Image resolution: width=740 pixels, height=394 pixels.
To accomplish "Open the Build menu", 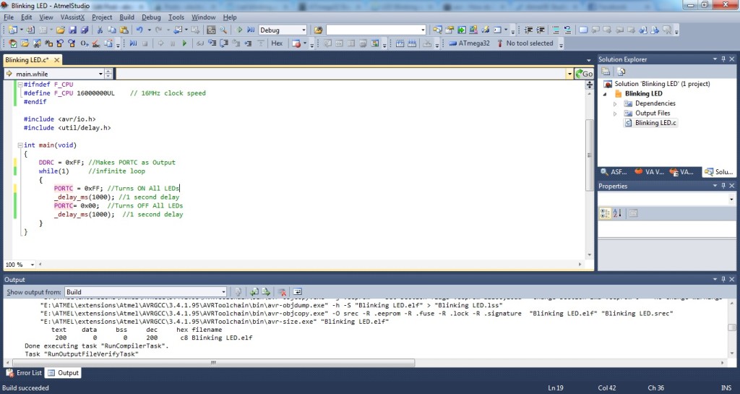I will click(126, 17).
